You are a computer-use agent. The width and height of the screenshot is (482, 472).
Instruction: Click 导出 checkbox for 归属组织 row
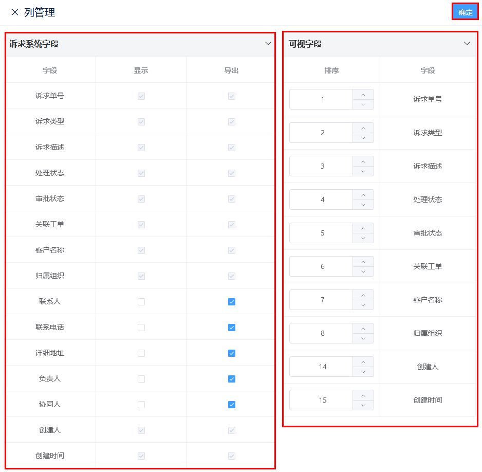(x=232, y=276)
